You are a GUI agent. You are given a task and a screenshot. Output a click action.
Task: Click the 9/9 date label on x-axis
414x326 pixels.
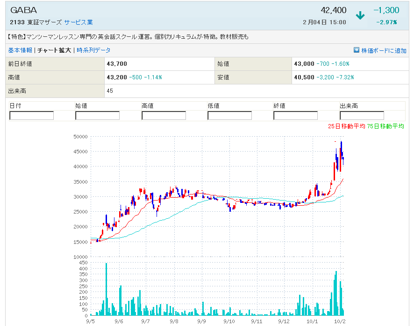(x=202, y=321)
